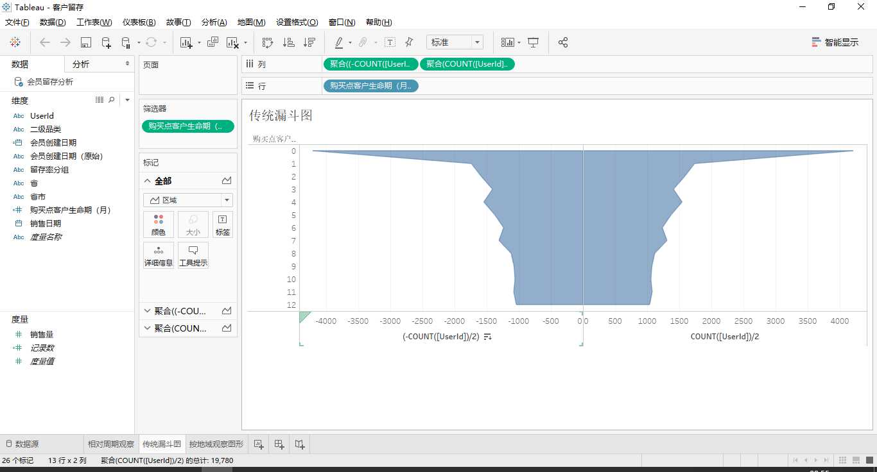Sort descending using toolbar icon
This screenshot has height=472, width=877.
[309, 42]
